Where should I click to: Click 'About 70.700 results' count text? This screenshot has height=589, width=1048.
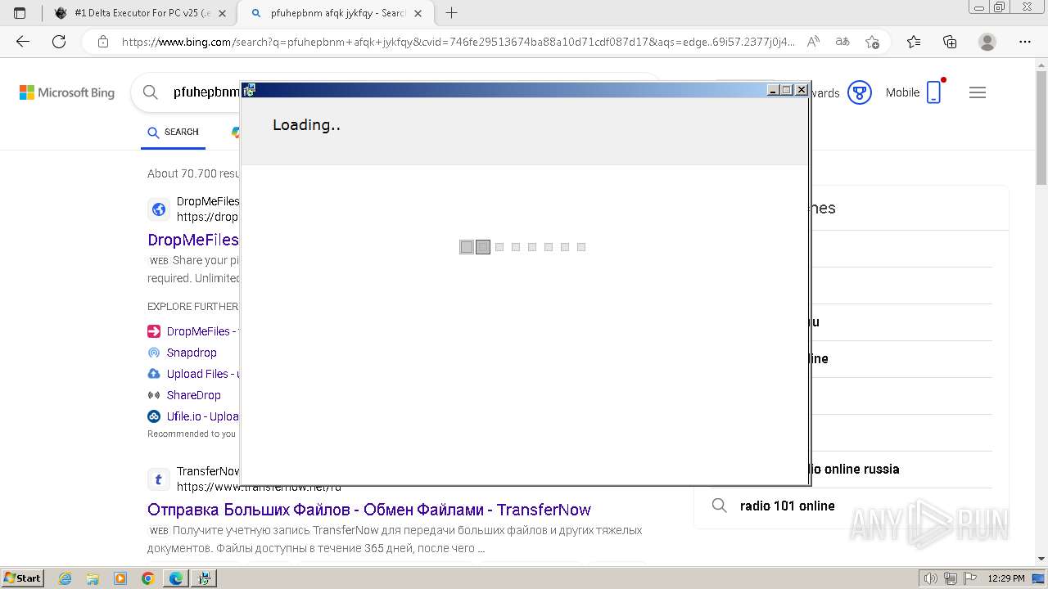click(194, 173)
